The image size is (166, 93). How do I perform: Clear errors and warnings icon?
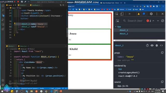pyautogui.click(x=163, y=21)
